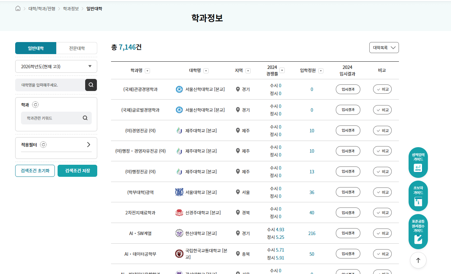Click the magnifier icon in the university search box

point(91,85)
